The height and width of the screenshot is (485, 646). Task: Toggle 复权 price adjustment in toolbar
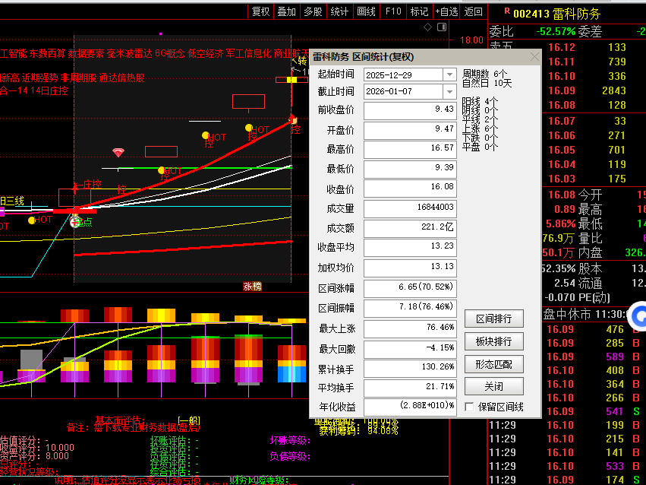coord(261,11)
